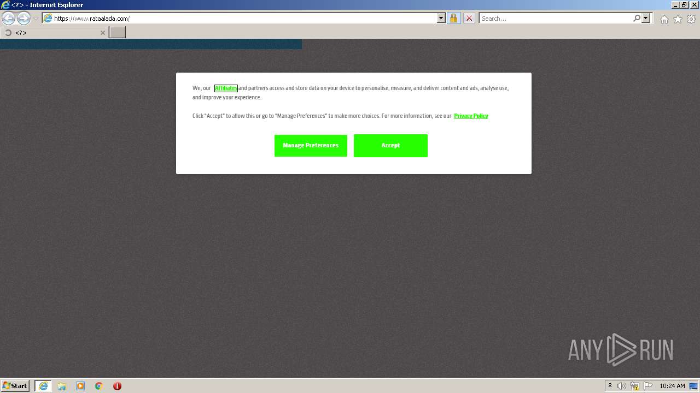Expand the address bar autocomplete dropdown

click(441, 19)
